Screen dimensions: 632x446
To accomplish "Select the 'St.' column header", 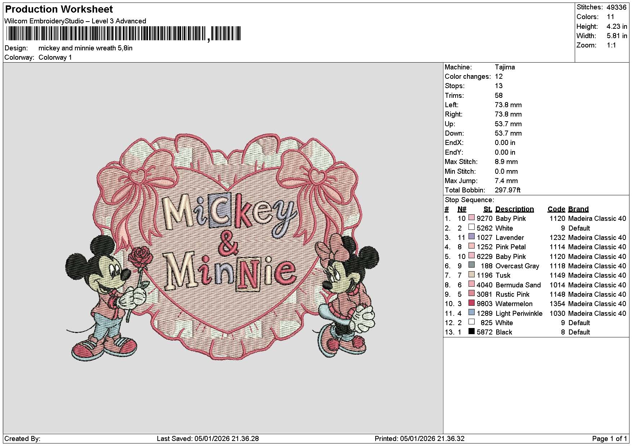I will click(x=488, y=209).
